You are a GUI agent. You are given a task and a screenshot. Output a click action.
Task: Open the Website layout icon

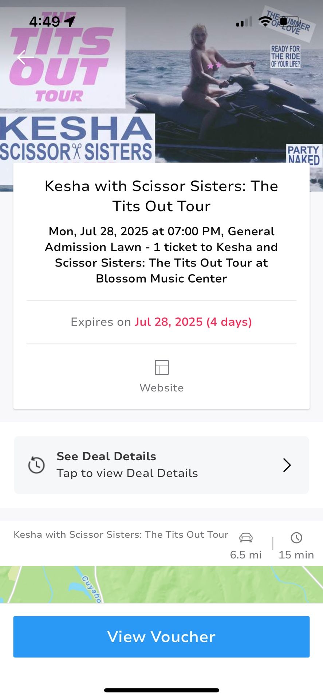point(162,367)
